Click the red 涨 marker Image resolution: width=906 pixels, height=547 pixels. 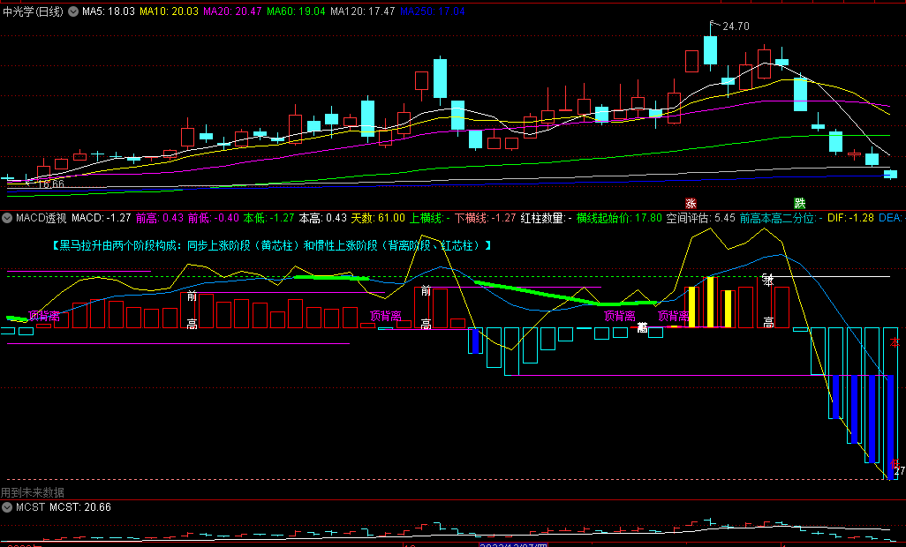691,203
